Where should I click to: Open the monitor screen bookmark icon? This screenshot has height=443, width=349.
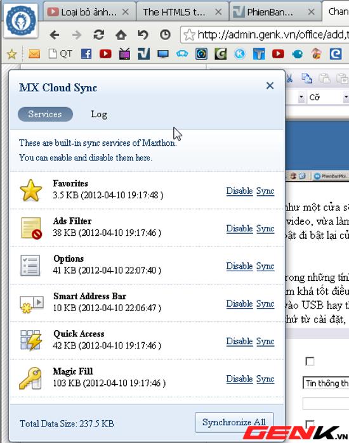click(x=163, y=54)
